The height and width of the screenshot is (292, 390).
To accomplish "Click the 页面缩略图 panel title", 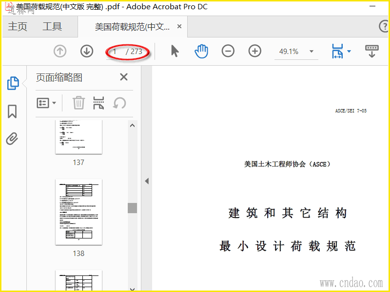I will pos(59,77).
